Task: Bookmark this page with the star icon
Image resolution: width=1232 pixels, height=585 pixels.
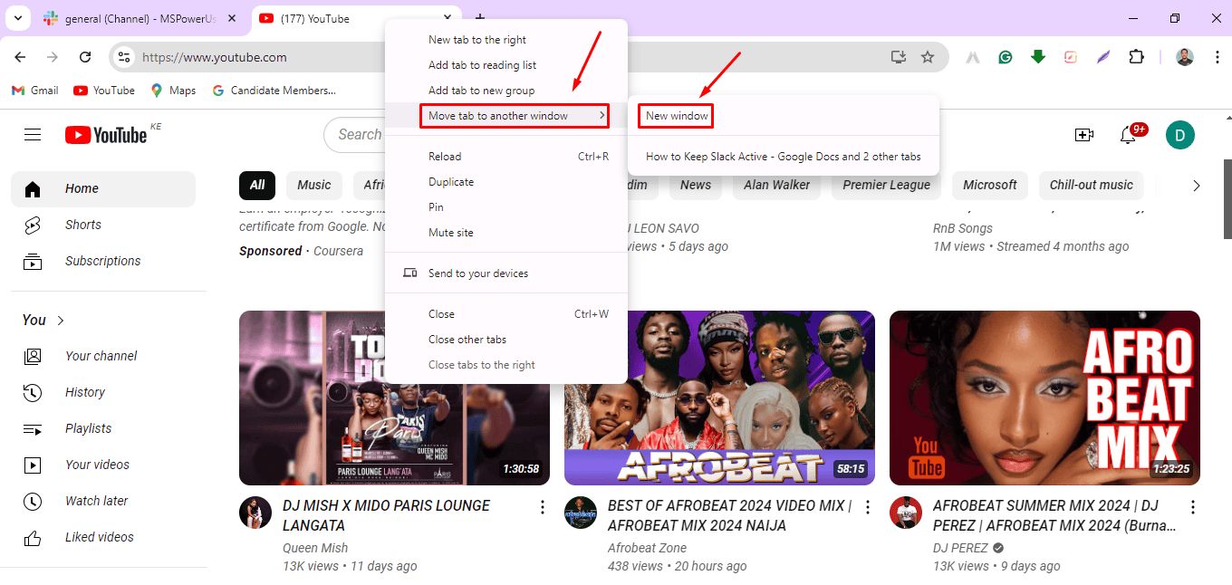Action: tap(928, 57)
